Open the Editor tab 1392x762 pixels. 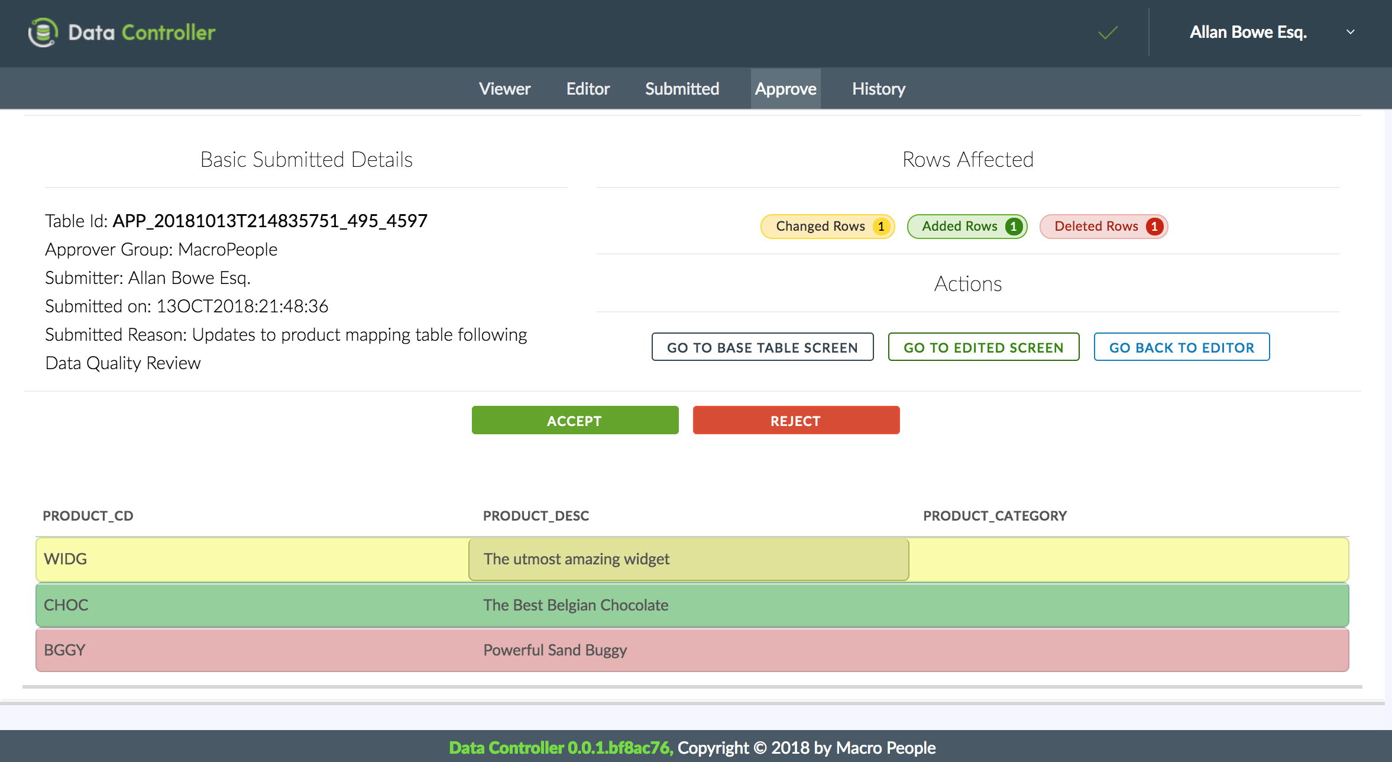click(587, 89)
